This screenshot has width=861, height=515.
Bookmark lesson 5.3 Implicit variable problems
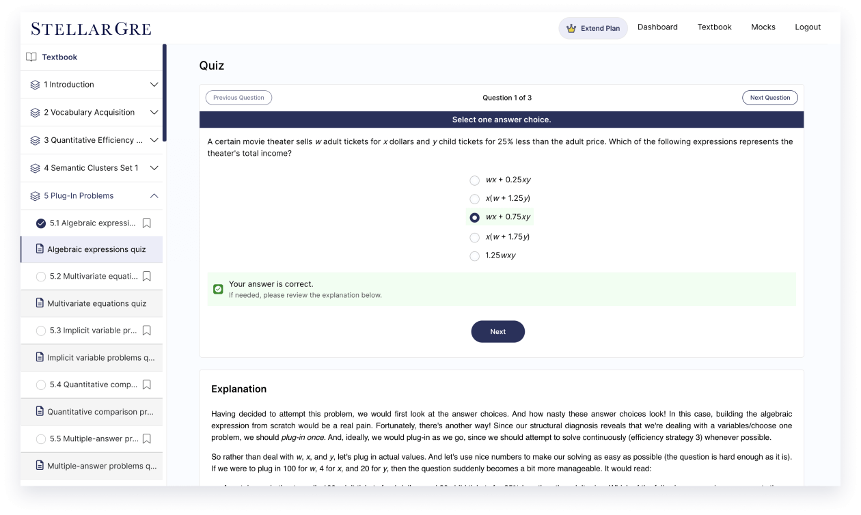pyautogui.click(x=147, y=331)
